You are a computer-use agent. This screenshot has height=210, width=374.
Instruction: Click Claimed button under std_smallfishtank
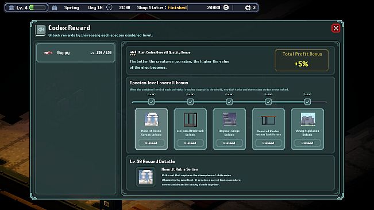pos(190,143)
